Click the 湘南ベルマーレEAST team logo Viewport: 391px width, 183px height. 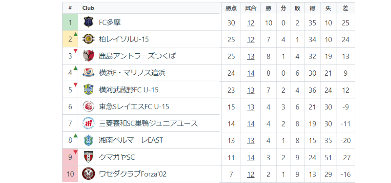88,140
